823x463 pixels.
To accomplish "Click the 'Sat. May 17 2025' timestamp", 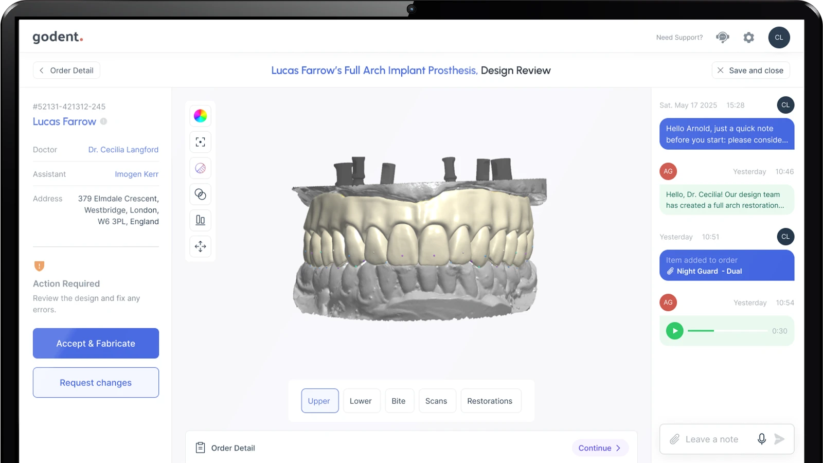I will [688, 105].
